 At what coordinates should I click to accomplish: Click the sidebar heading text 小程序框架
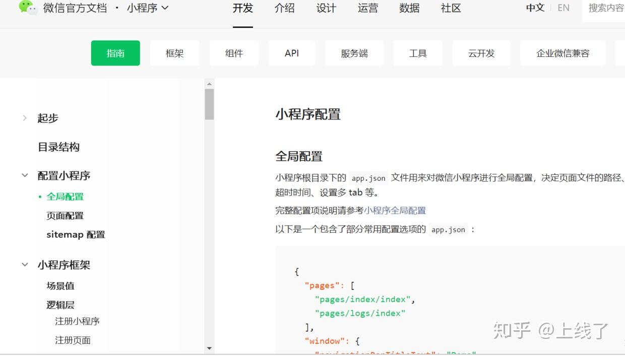[x=64, y=265]
